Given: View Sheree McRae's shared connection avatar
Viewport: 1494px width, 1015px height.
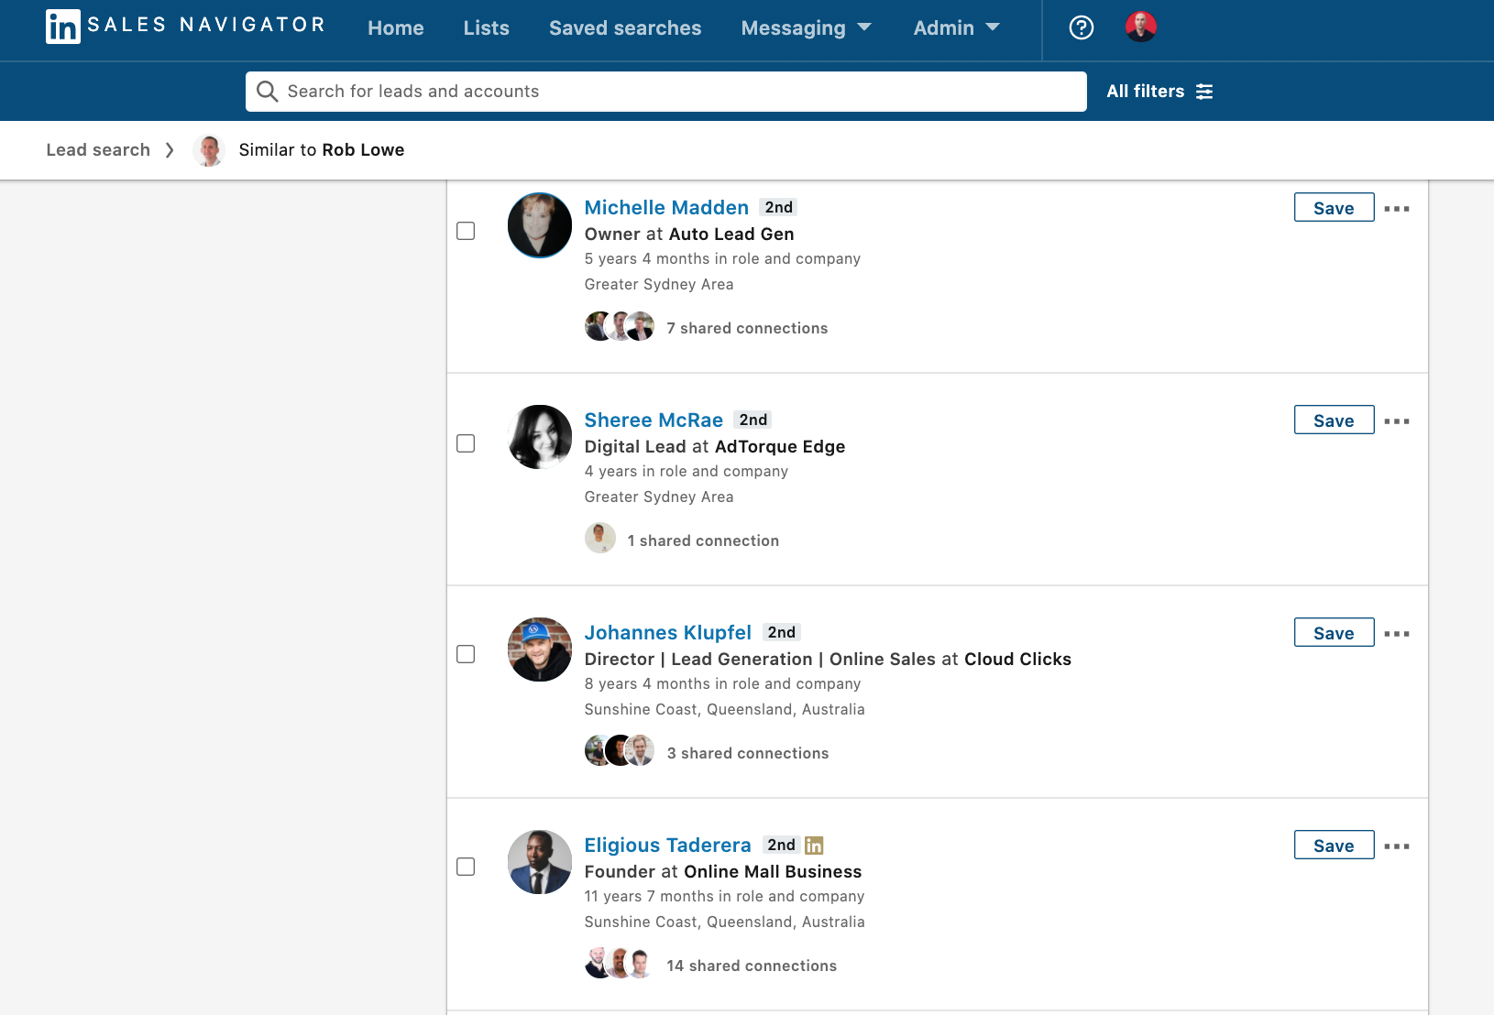Looking at the screenshot, I should click(600, 538).
